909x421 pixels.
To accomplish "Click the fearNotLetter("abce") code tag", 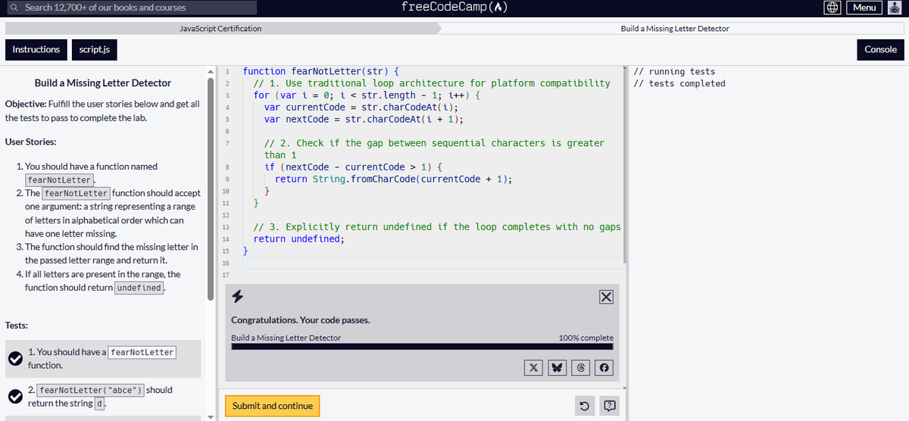I will click(x=90, y=390).
